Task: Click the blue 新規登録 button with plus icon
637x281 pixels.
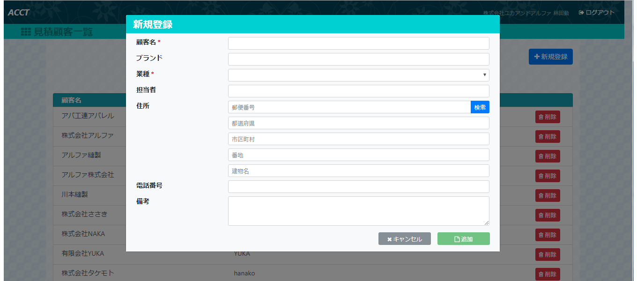Action: [x=550, y=57]
